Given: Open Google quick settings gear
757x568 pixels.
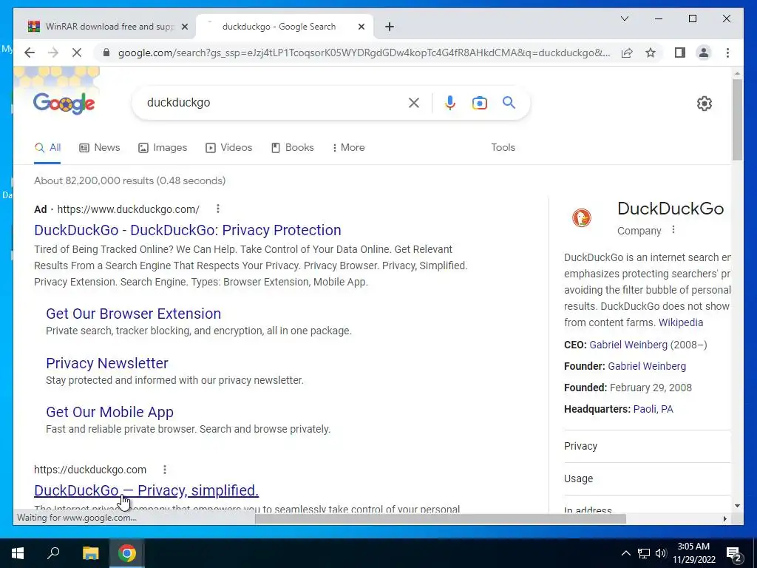Looking at the screenshot, I should pos(705,104).
